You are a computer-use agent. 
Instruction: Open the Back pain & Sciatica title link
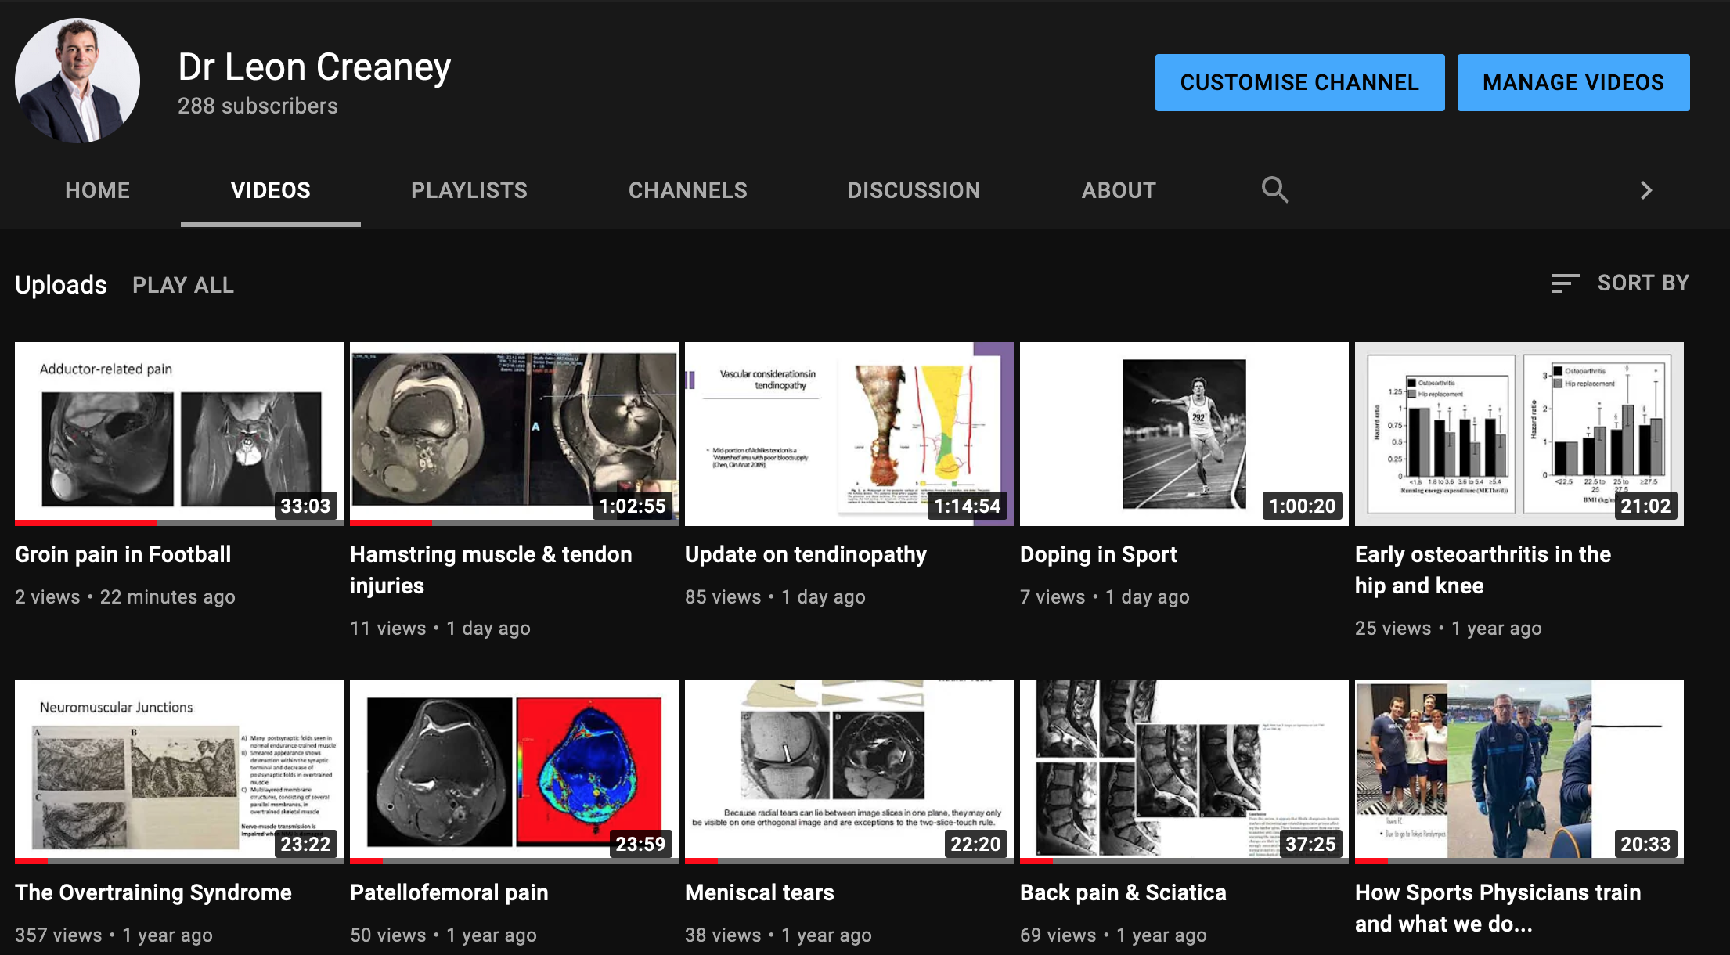[1123, 892]
